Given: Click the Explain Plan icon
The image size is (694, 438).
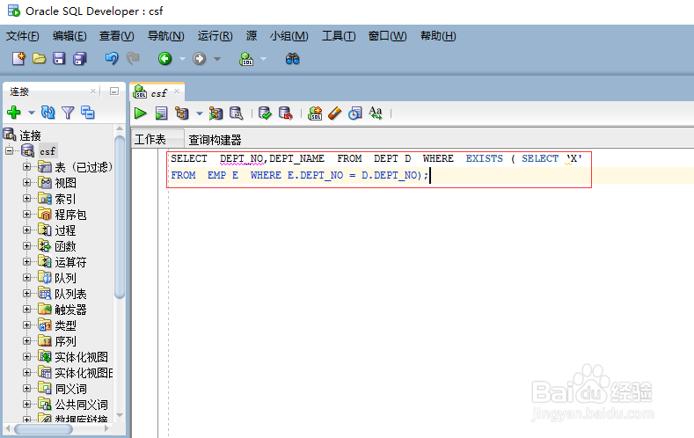Looking at the screenshot, I should [x=182, y=113].
